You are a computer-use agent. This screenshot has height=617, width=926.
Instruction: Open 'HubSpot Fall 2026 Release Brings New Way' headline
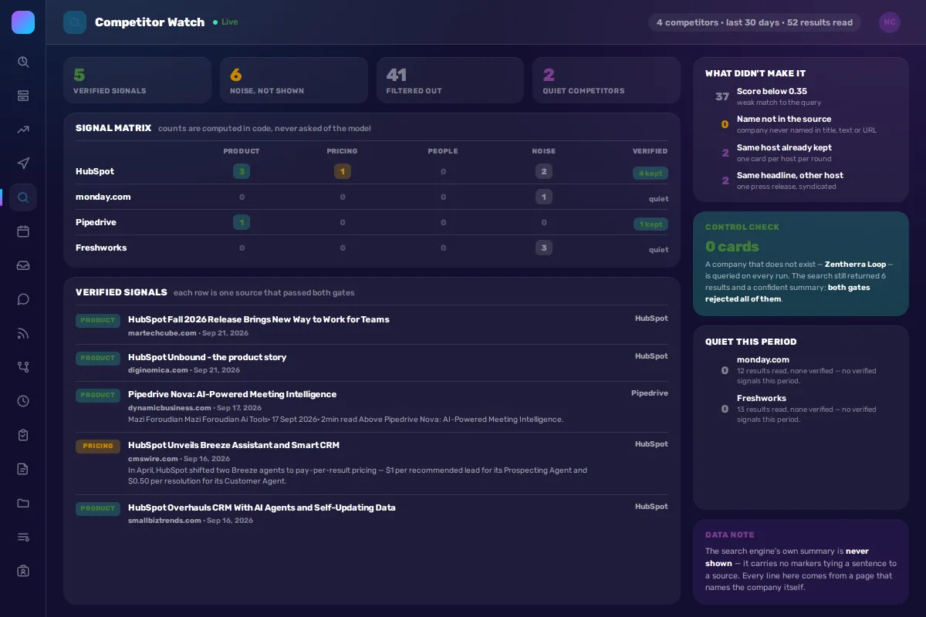[259, 319]
